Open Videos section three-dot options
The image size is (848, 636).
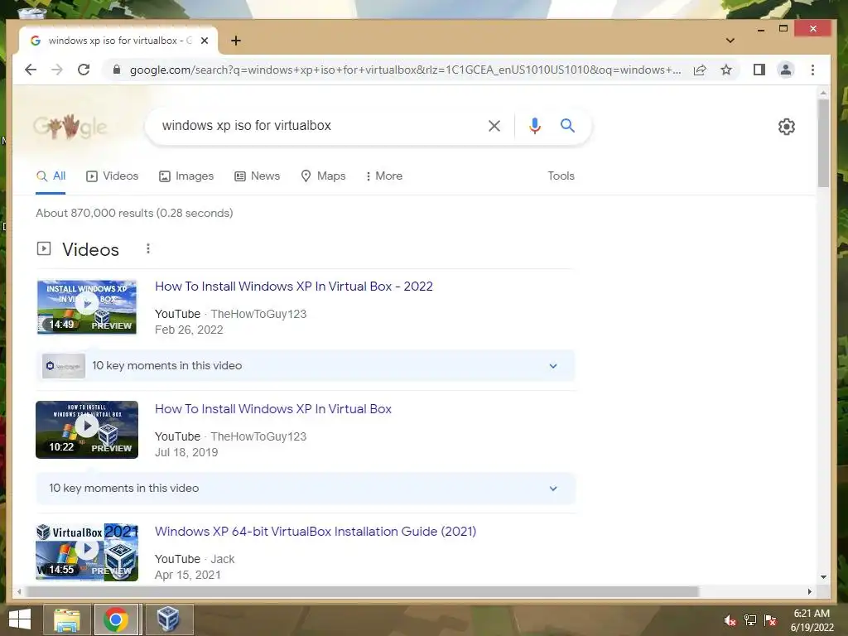click(147, 248)
